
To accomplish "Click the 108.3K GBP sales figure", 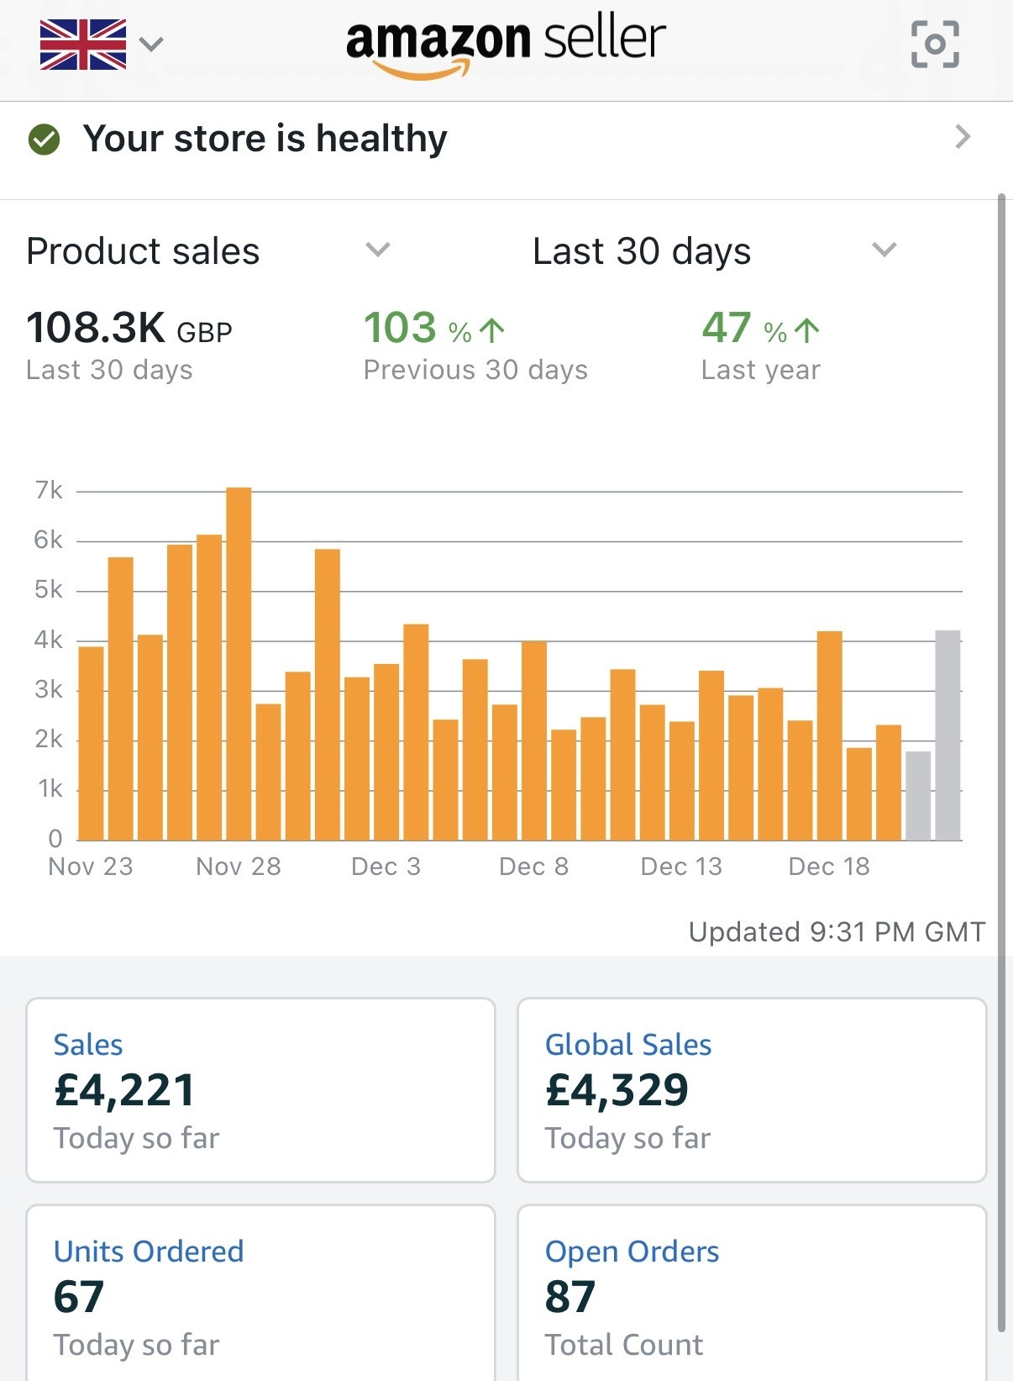I will point(126,329).
